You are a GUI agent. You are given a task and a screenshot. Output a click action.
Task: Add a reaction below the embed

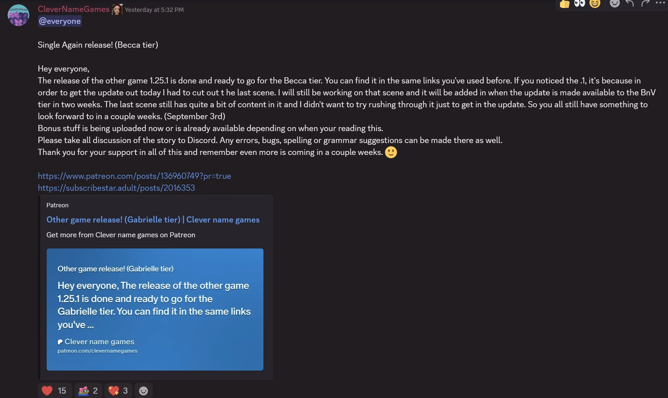click(143, 391)
